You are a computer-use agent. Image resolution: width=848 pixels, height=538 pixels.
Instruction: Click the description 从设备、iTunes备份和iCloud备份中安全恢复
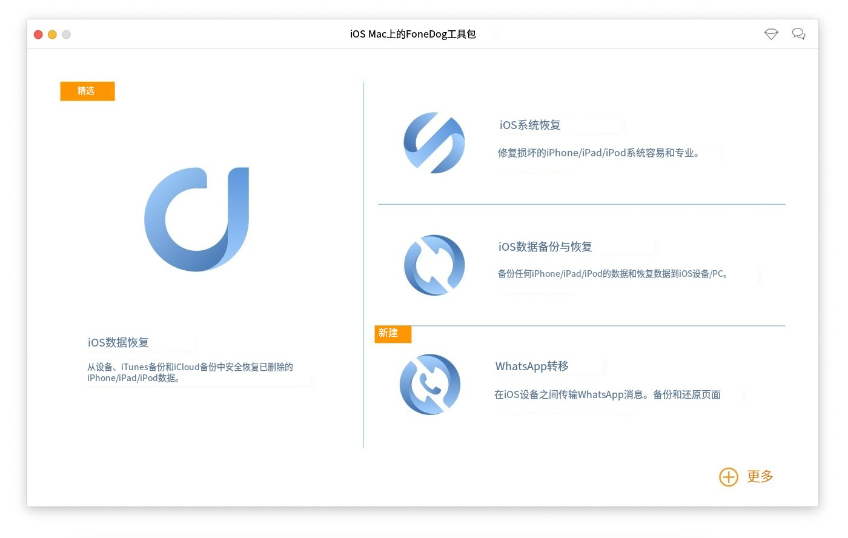click(190, 372)
